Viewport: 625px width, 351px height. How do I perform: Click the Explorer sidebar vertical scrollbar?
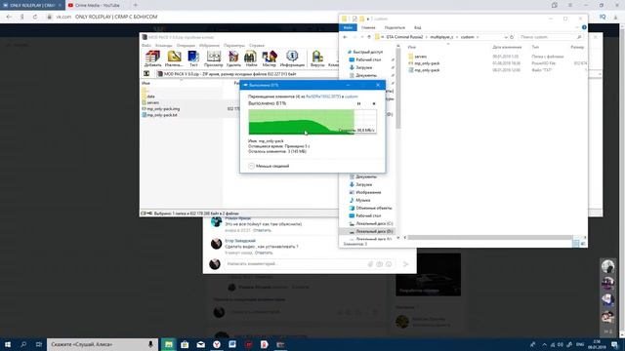[397, 88]
